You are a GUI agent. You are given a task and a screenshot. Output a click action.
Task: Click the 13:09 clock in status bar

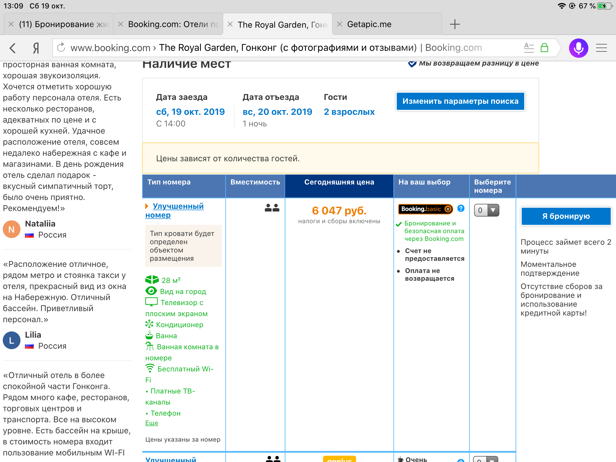click(x=13, y=6)
